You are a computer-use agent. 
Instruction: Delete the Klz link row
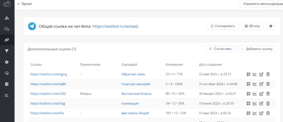click(268, 113)
